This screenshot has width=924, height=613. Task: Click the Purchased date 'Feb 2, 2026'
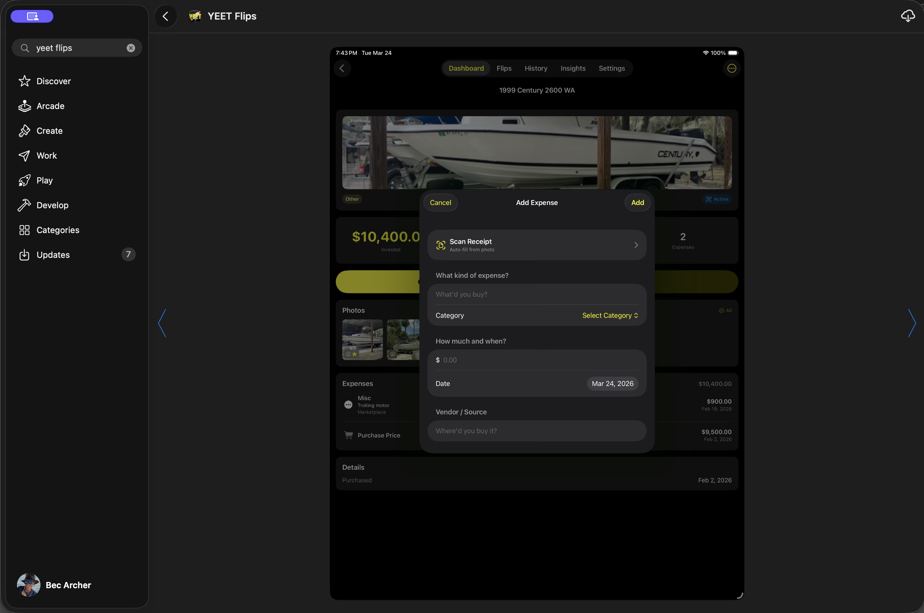715,480
